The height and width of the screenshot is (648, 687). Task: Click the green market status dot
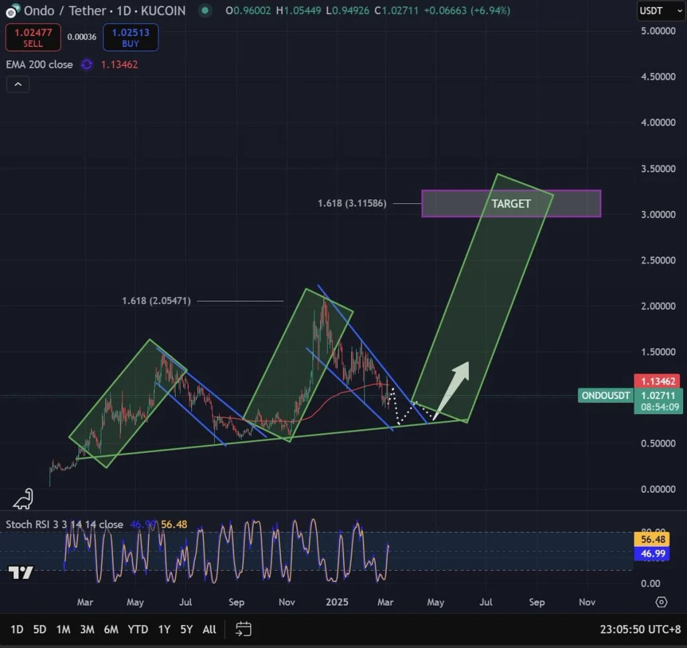click(205, 11)
